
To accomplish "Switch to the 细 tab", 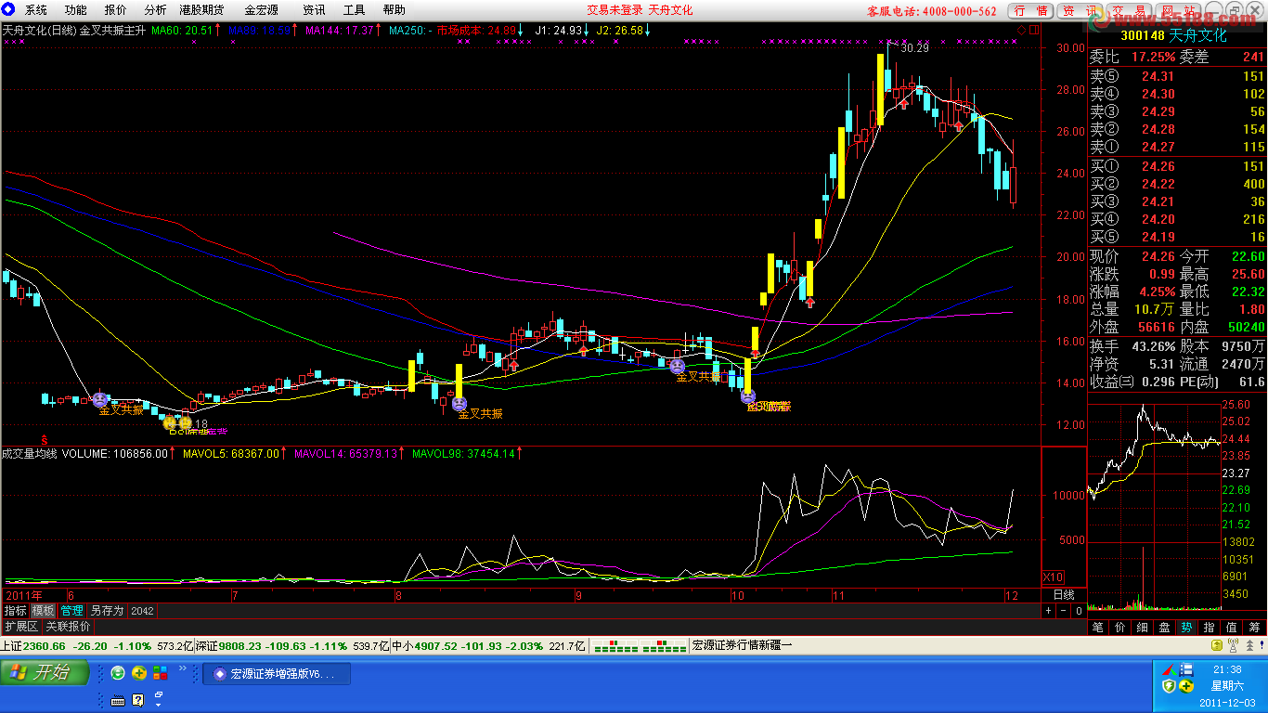I will click(1143, 628).
